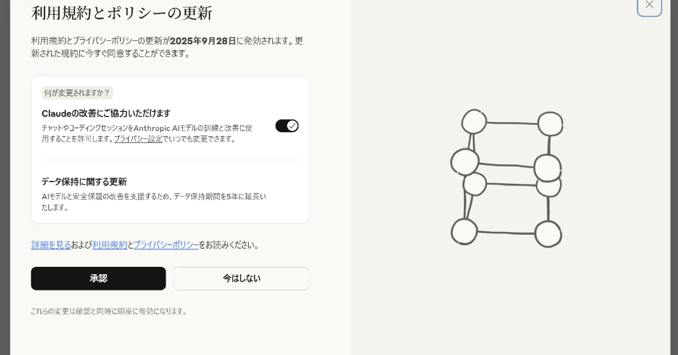Choose 今はしない to decline for now

click(241, 278)
